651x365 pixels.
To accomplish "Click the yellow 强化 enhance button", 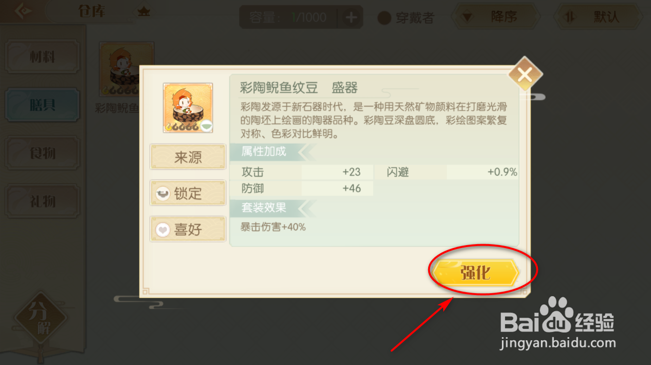I will pyautogui.click(x=476, y=273).
